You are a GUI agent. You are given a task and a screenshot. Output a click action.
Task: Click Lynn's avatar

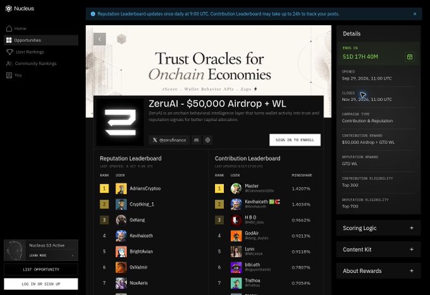[x=236, y=251]
